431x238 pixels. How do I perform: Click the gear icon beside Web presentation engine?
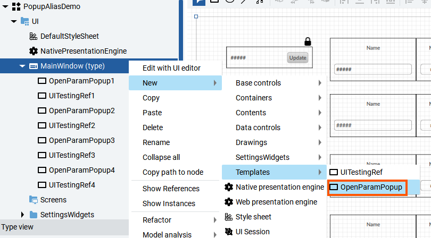point(229,202)
